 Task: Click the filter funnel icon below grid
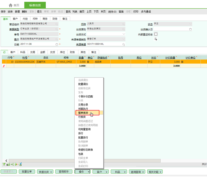click(4, 164)
